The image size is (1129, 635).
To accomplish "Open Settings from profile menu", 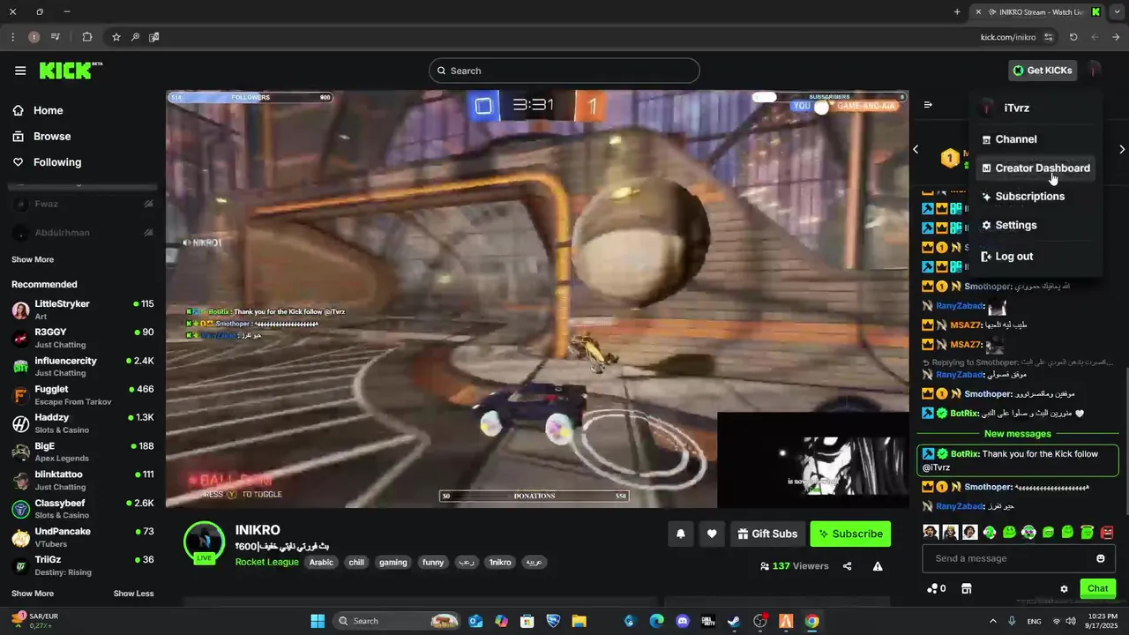I will point(1016,225).
